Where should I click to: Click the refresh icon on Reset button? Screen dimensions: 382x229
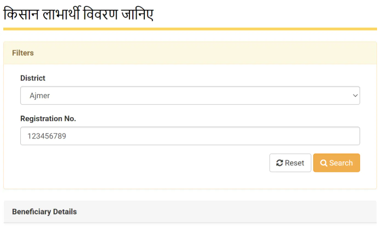tap(279, 163)
